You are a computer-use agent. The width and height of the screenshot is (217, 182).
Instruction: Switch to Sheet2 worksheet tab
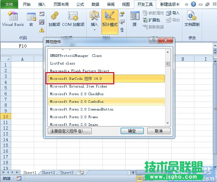tap(48, 173)
